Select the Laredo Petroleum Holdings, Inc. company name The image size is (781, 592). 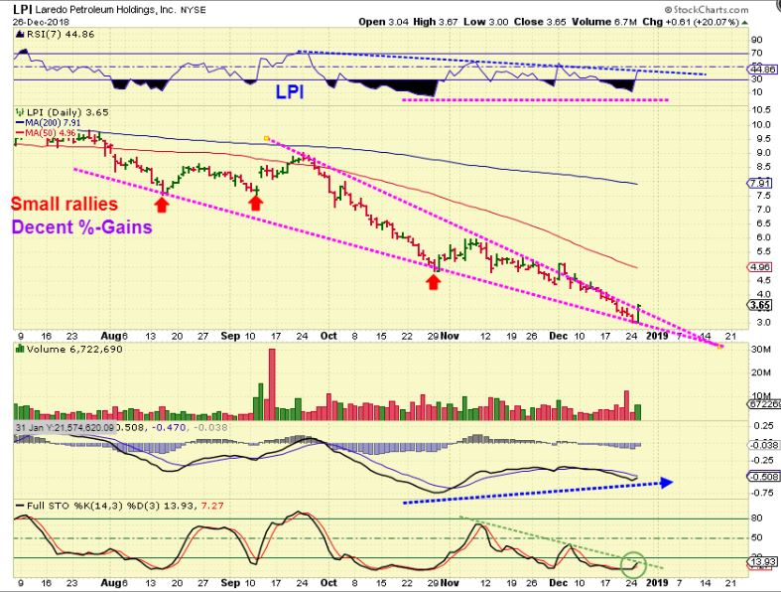pos(104,10)
